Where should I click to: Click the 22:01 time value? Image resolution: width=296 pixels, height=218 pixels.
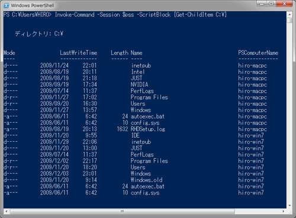click(89, 66)
